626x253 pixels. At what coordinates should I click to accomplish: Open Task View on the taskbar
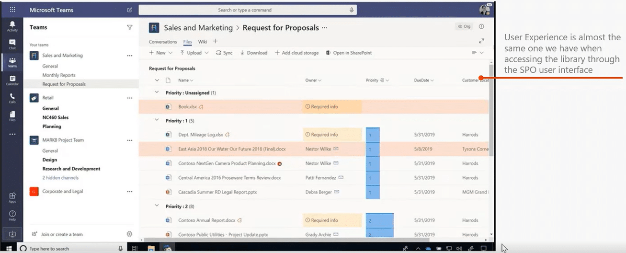(135, 248)
